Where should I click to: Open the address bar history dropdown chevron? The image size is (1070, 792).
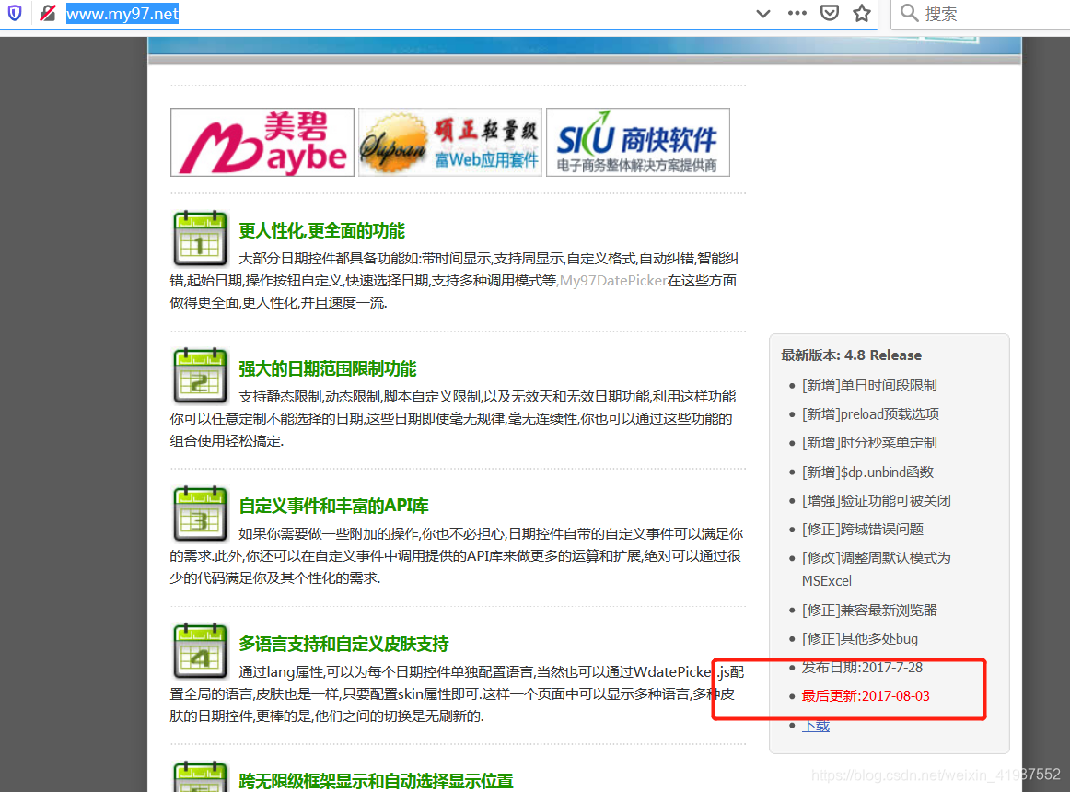762,13
